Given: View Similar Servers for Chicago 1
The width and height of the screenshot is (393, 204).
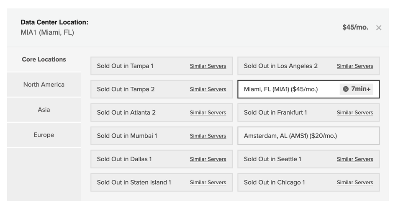Looking at the screenshot, I should click(x=354, y=182).
